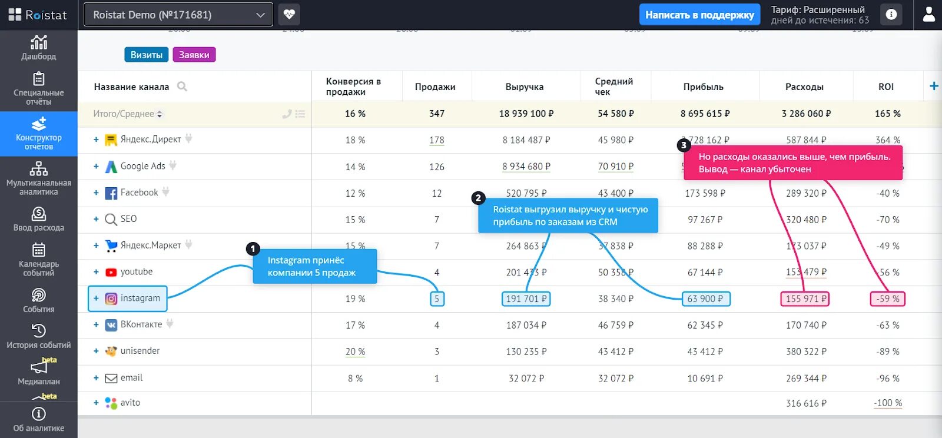Open Календарь событий section

coord(39,260)
